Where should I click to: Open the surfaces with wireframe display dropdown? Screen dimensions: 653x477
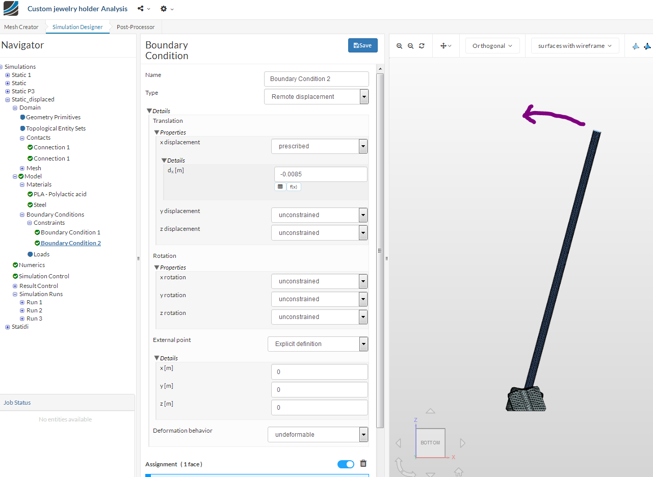(574, 45)
